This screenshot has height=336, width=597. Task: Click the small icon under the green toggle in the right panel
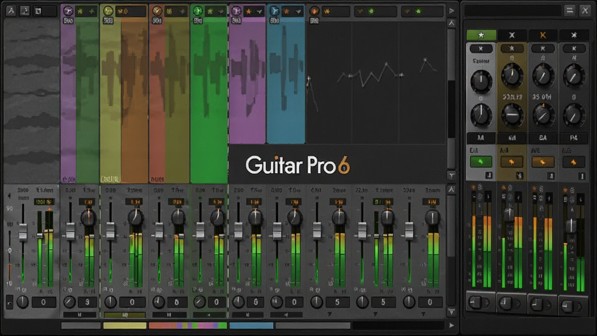click(x=489, y=175)
